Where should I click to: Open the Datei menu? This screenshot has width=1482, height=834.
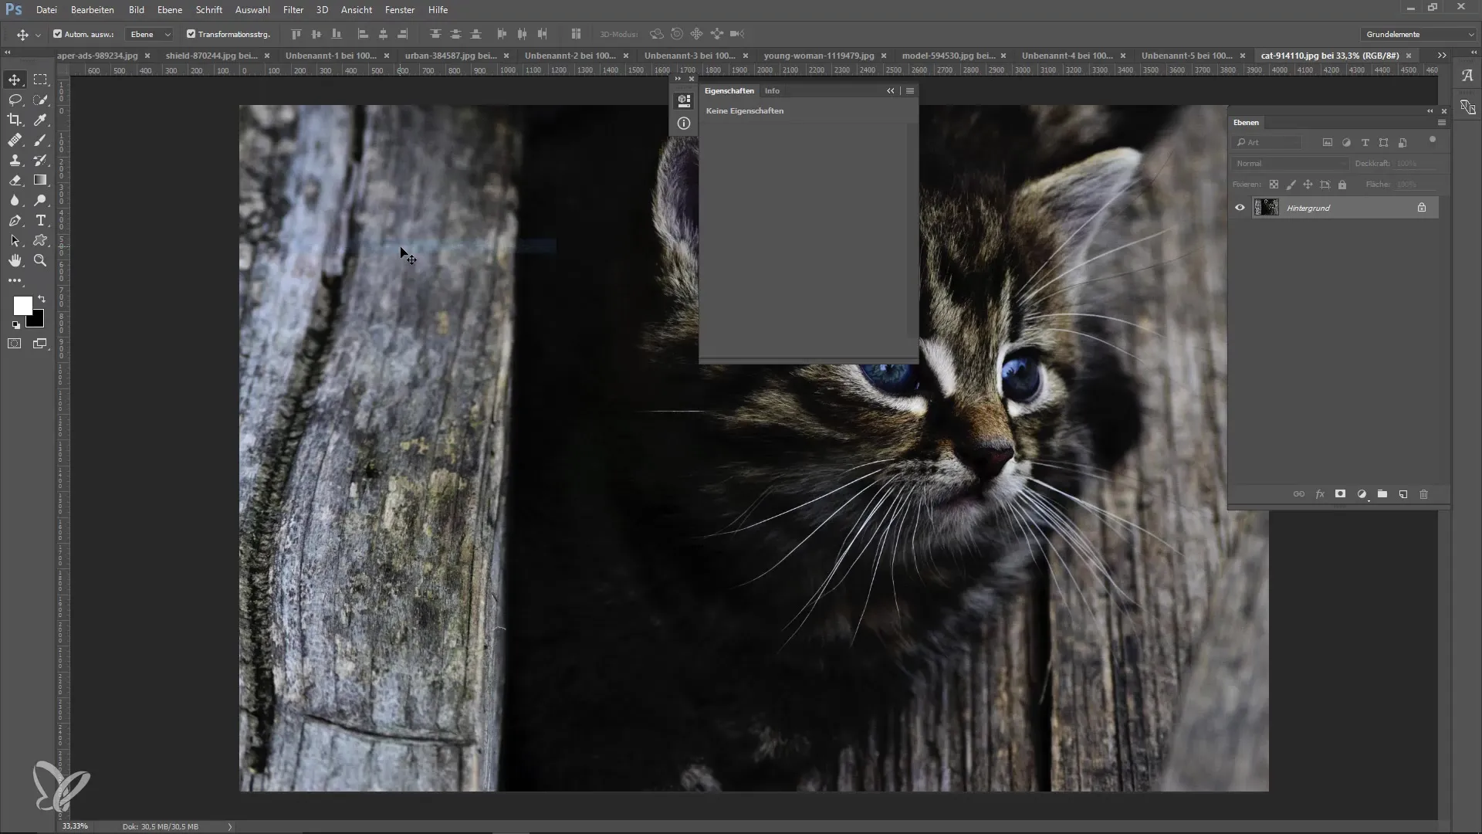coord(46,10)
